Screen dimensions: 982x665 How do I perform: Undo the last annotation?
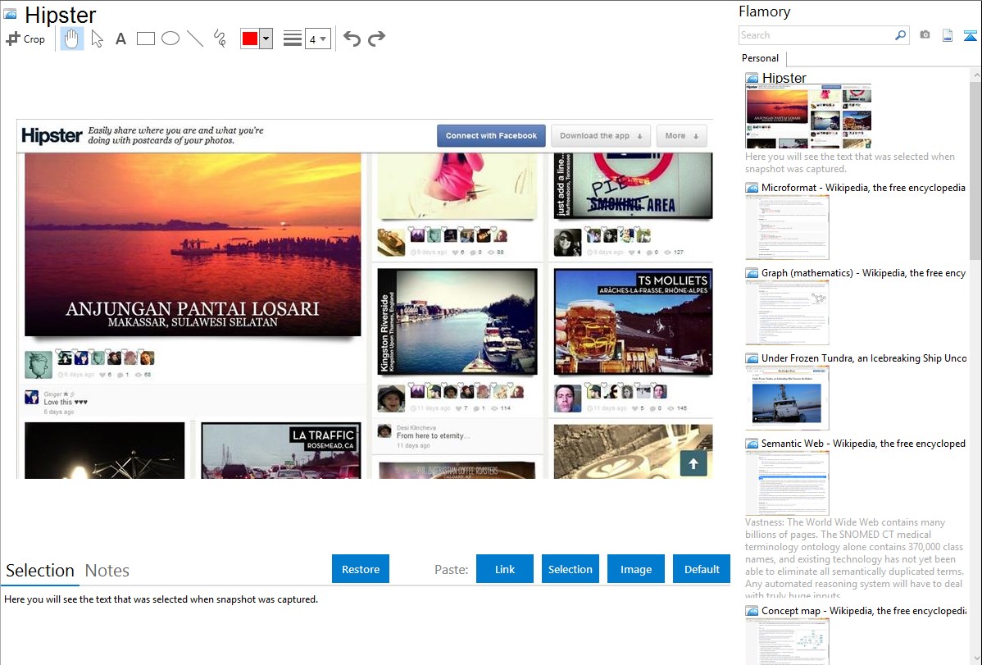click(352, 39)
